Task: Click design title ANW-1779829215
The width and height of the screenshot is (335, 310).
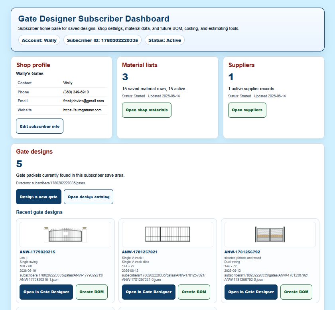Action: [x=37, y=252]
